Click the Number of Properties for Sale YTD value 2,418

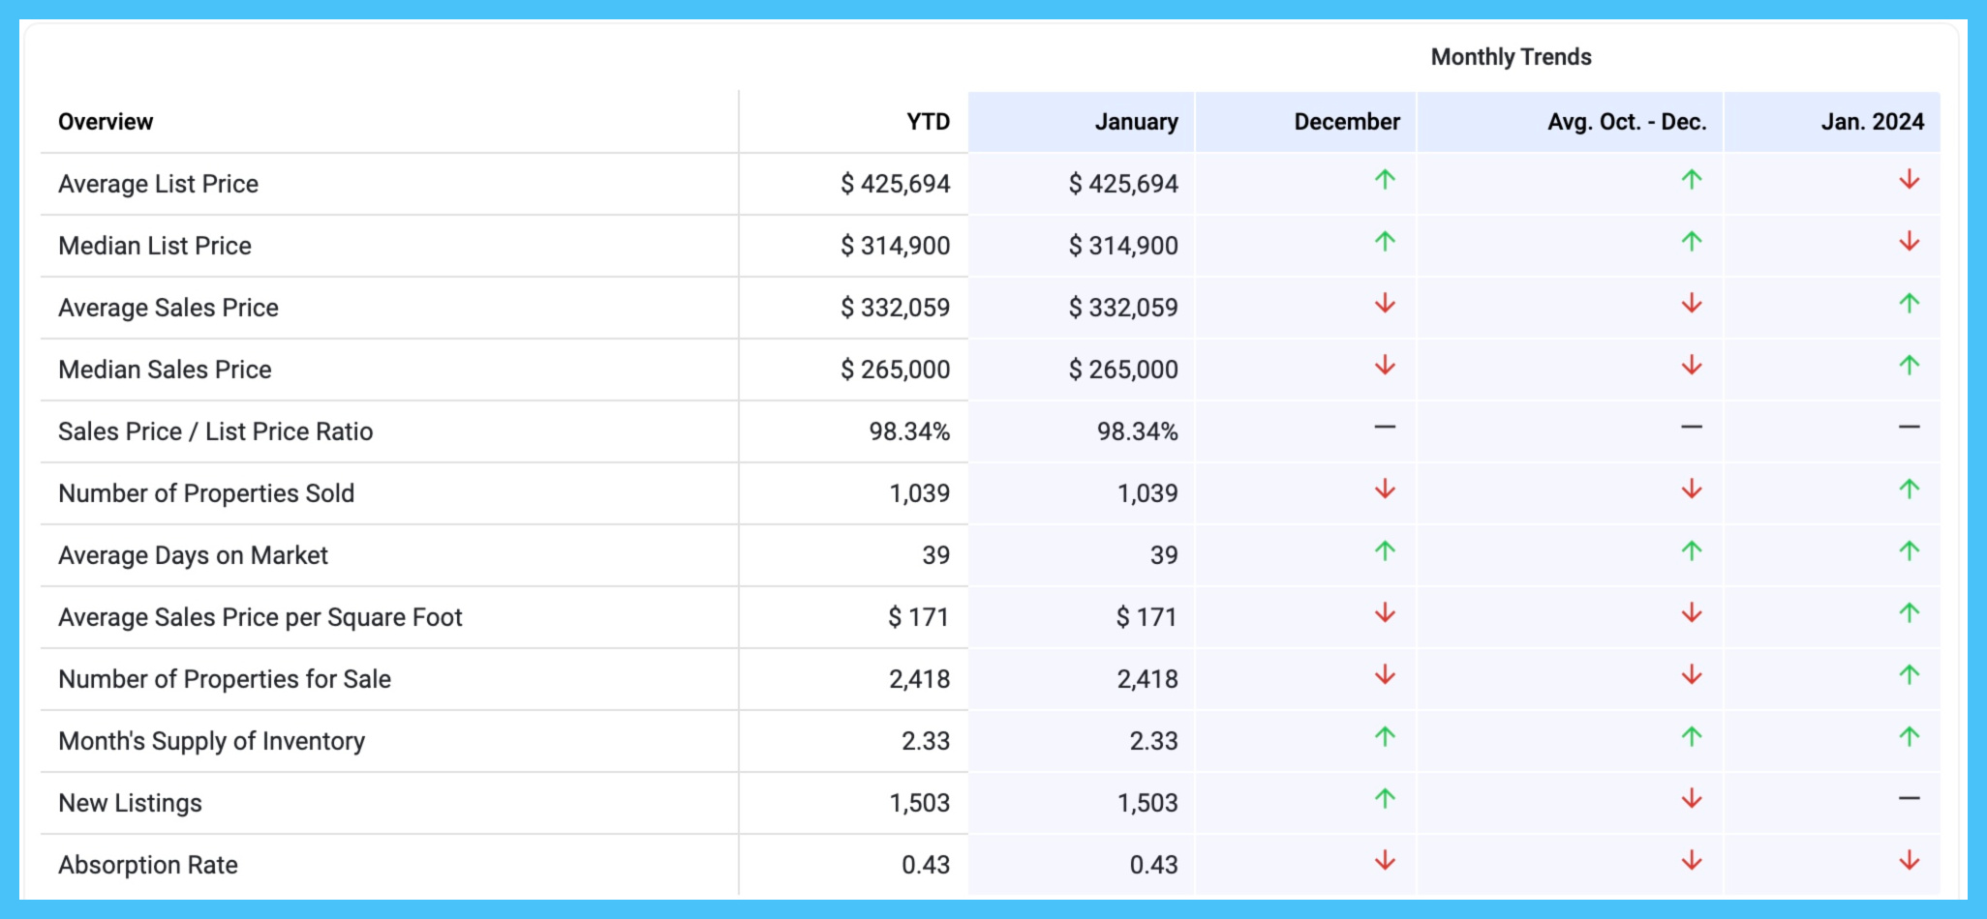point(919,679)
